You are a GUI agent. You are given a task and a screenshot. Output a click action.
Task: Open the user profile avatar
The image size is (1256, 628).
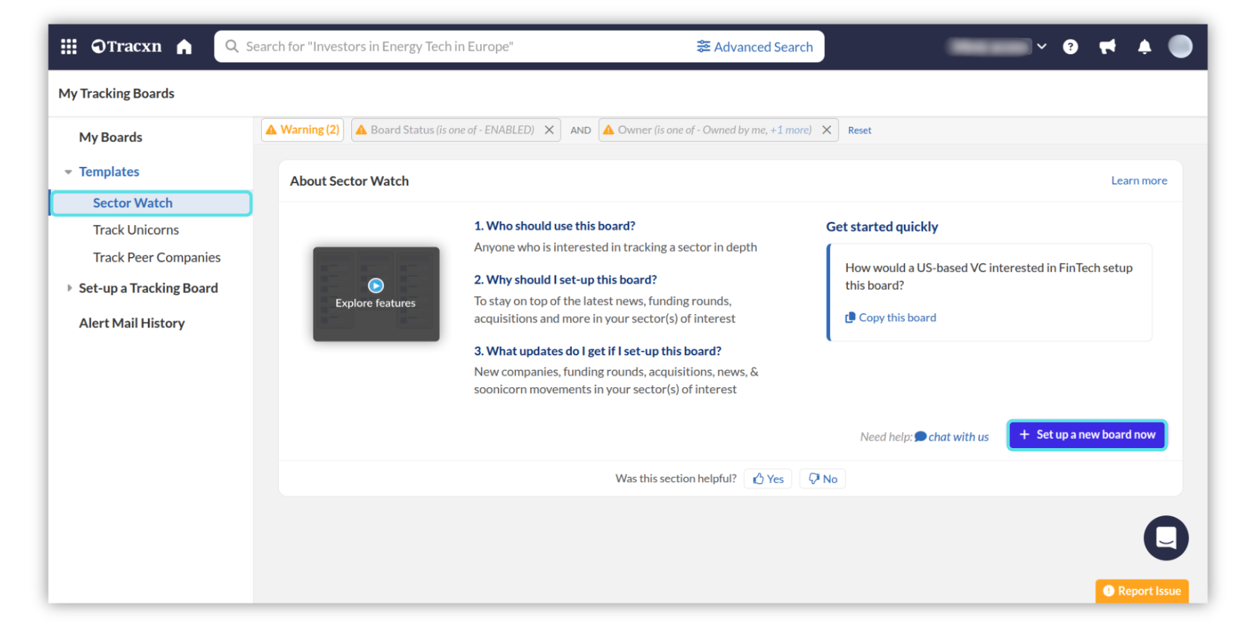click(1180, 46)
